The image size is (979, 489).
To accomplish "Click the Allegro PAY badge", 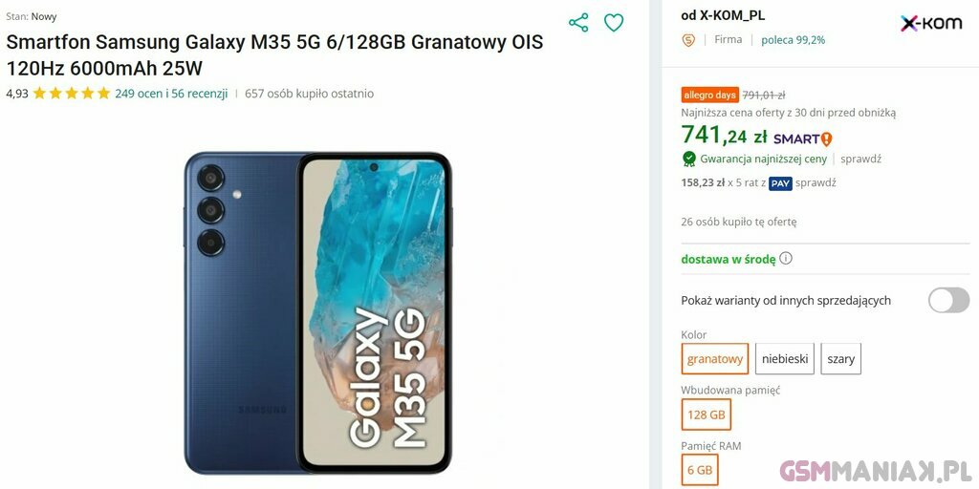I will (780, 183).
